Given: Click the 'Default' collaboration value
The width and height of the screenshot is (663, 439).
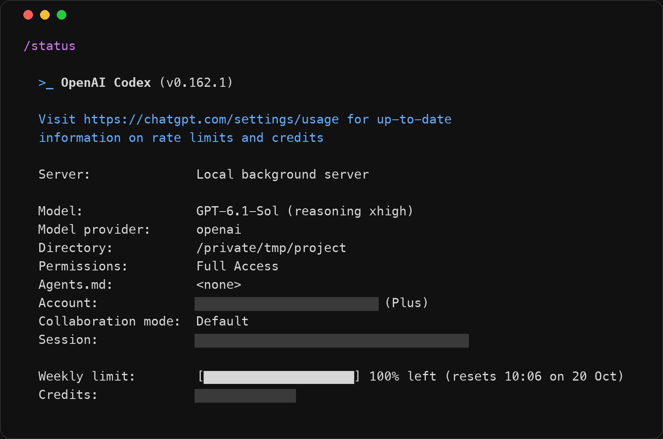Looking at the screenshot, I should click(223, 321).
